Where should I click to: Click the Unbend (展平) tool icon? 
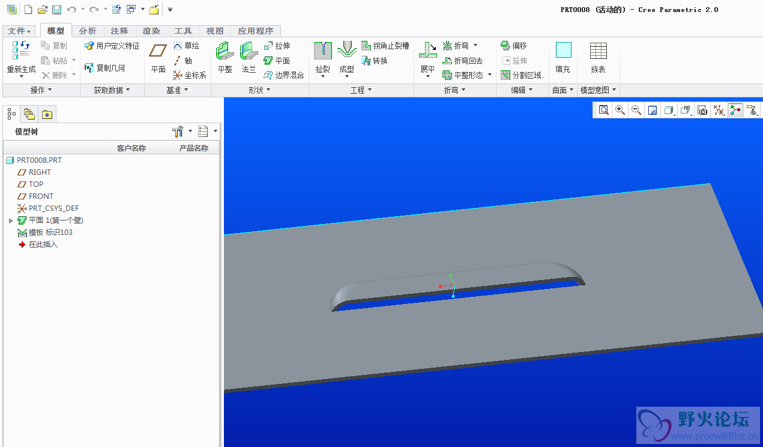click(x=427, y=51)
